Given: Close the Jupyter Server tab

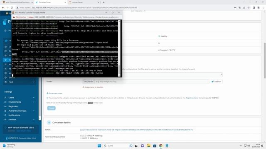Looking at the screenshot, I should (x=99, y=2).
